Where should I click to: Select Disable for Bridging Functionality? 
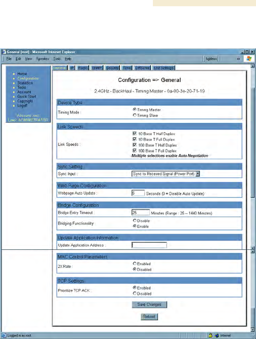(x=135, y=221)
